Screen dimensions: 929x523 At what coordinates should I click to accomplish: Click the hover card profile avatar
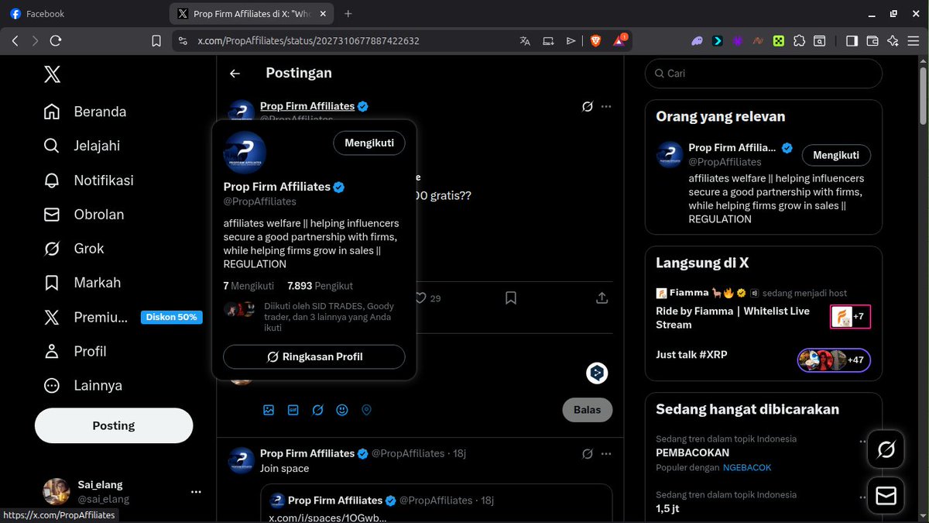click(245, 152)
